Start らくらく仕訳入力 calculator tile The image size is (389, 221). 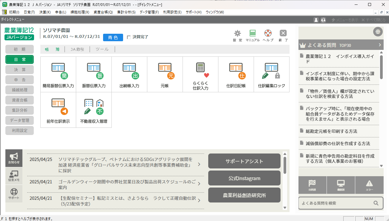200,74
